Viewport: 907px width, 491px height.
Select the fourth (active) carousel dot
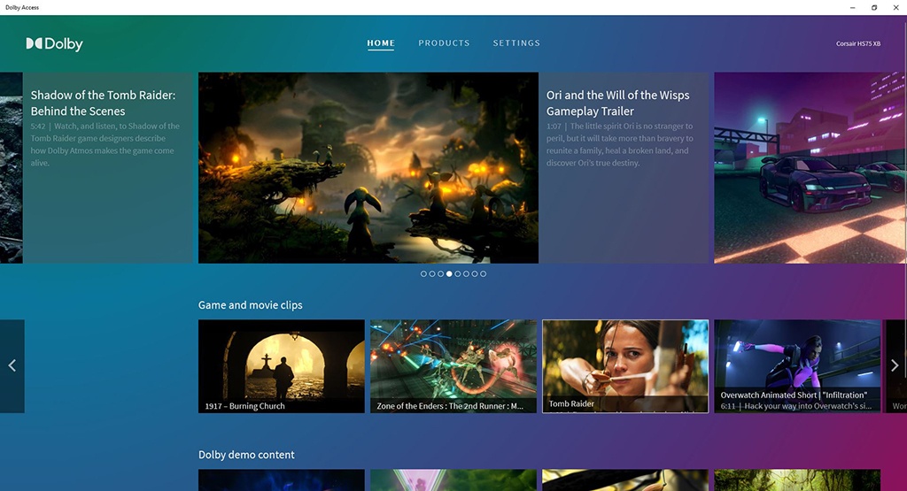tap(449, 273)
